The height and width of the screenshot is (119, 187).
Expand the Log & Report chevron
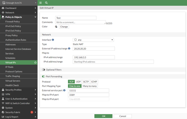click(35, 117)
